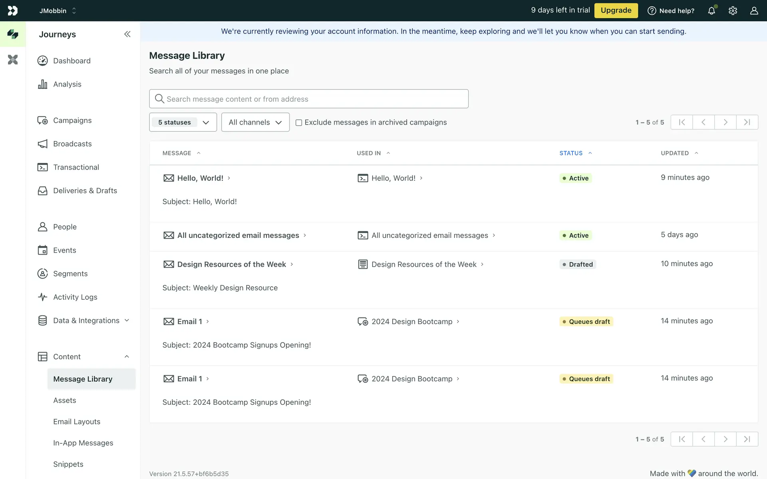This screenshot has width=767, height=479.
Task: Click the Need help? question icon
Action: (652, 11)
